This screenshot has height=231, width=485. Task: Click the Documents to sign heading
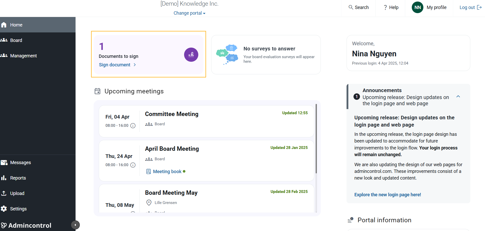(x=119, y=56)
